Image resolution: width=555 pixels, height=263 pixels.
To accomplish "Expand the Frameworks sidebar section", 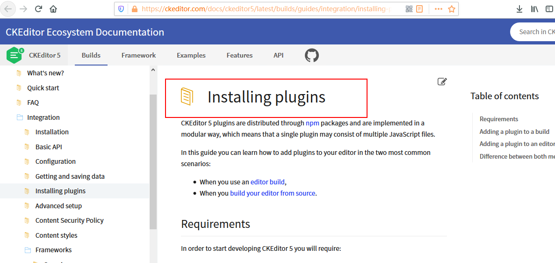I will tap(53, 250).
